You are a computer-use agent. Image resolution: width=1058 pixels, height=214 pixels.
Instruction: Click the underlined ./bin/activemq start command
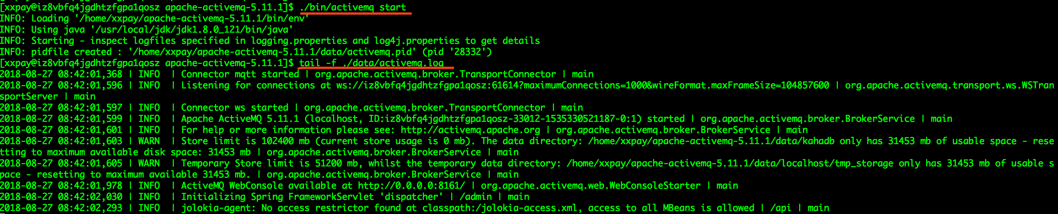(x=353, y=7)
